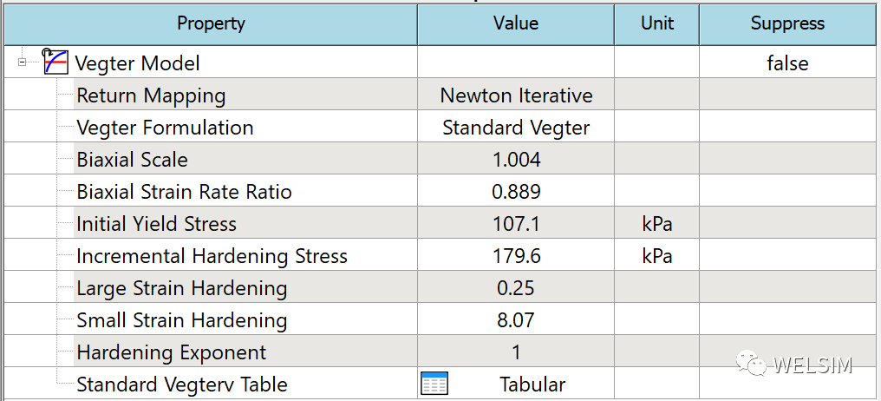Toggle Suppress false value for Vegter Model
The height and width of the screenshot is (401, 881).
[x=787, y=62]
